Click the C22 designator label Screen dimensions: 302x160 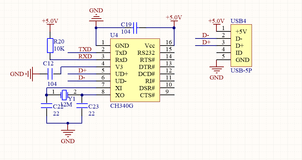tap(58, 107)
